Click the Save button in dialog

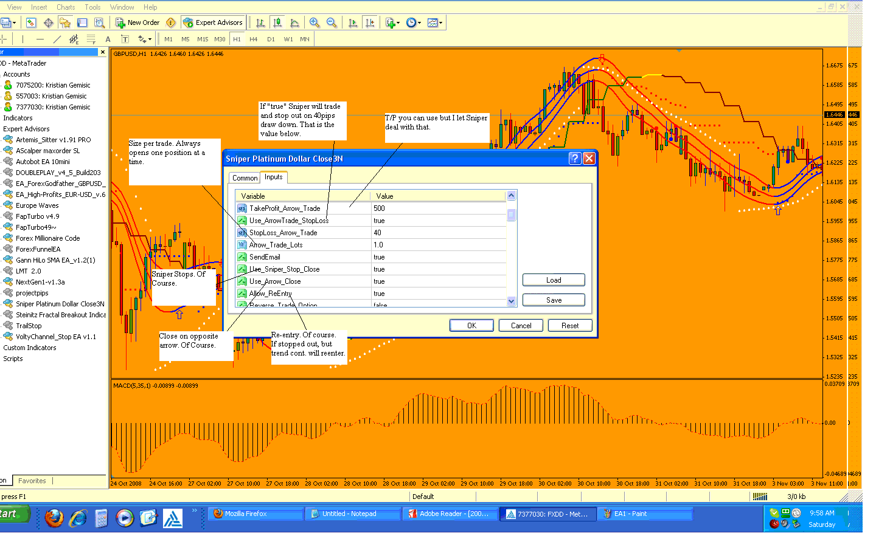point(554,300)
